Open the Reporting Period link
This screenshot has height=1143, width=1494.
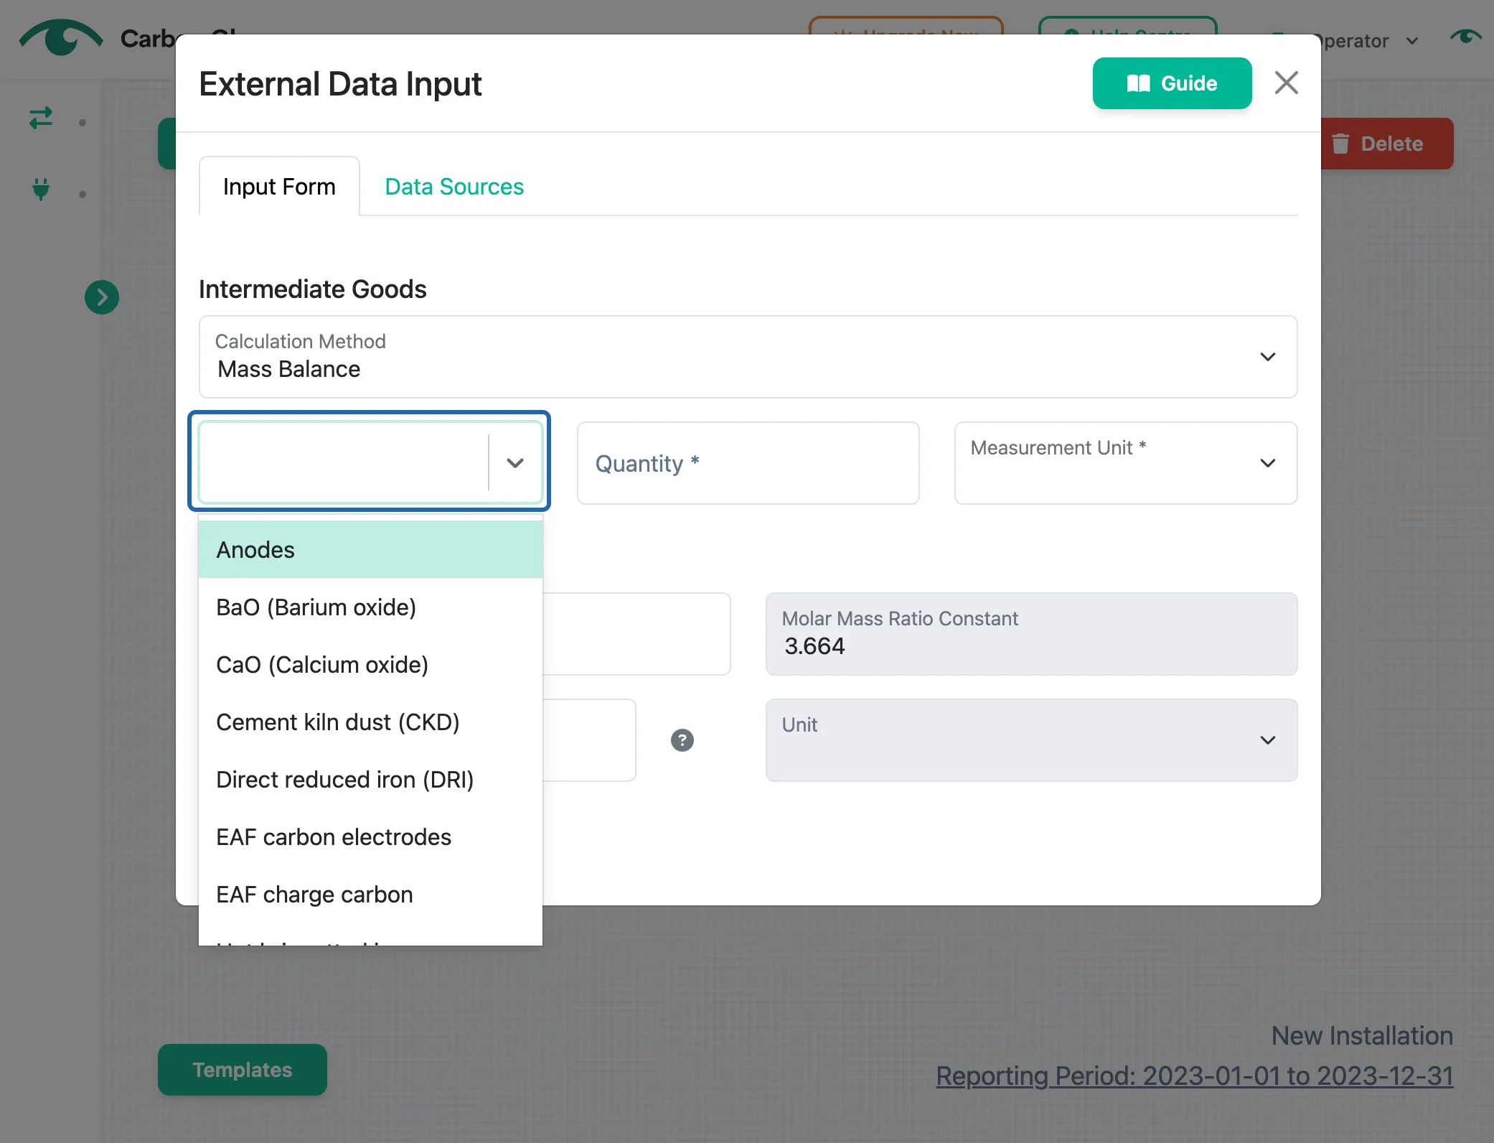click(x=1195, y=1076)
